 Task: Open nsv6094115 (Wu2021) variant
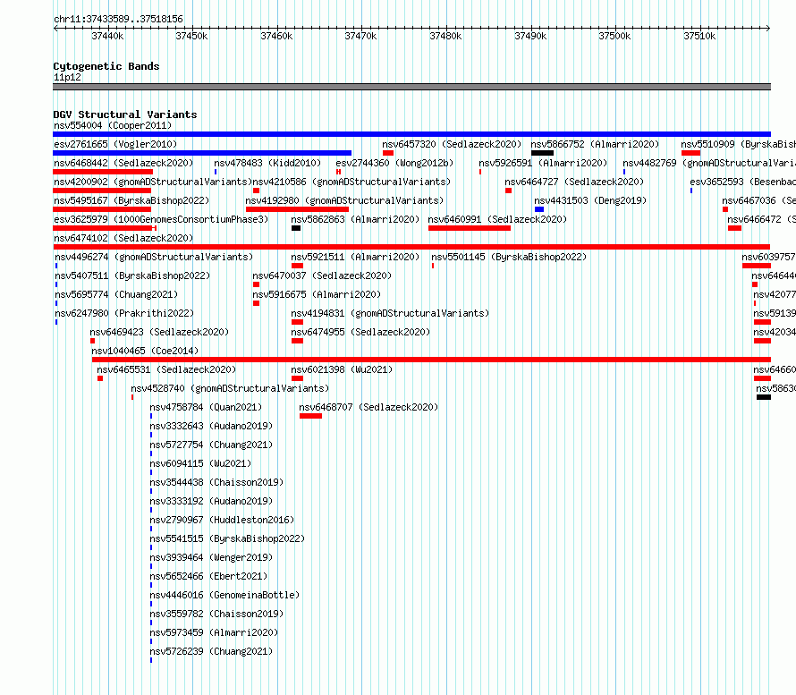coord(200,463)
